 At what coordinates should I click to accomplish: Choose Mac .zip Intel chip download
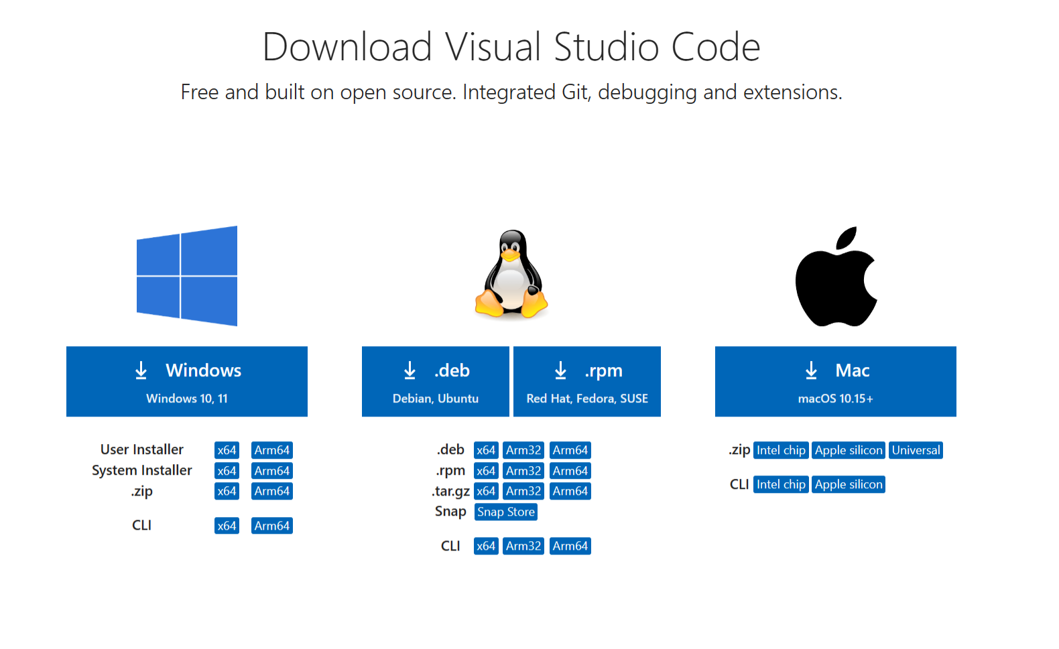[x=781, y=450]
